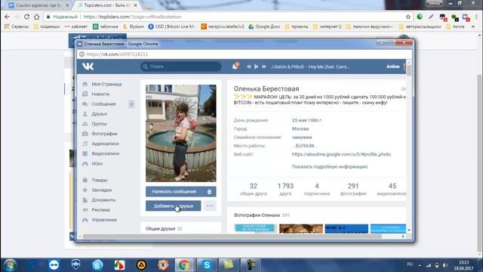Go to Новости in VK sidebar
Screen dimensions: 483x272
coord(100,94)
